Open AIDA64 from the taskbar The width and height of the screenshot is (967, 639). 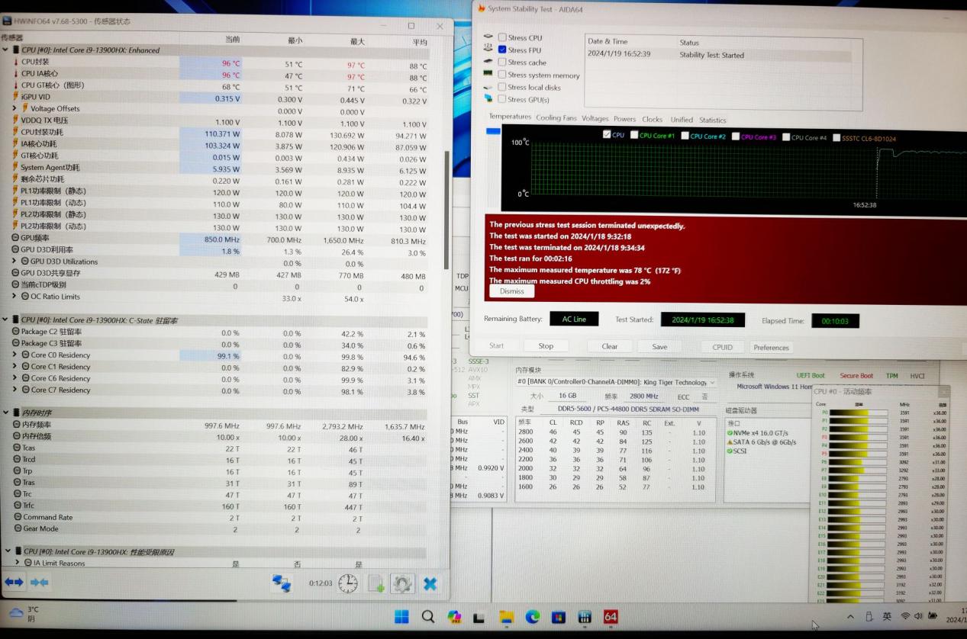tap(611, 616)
